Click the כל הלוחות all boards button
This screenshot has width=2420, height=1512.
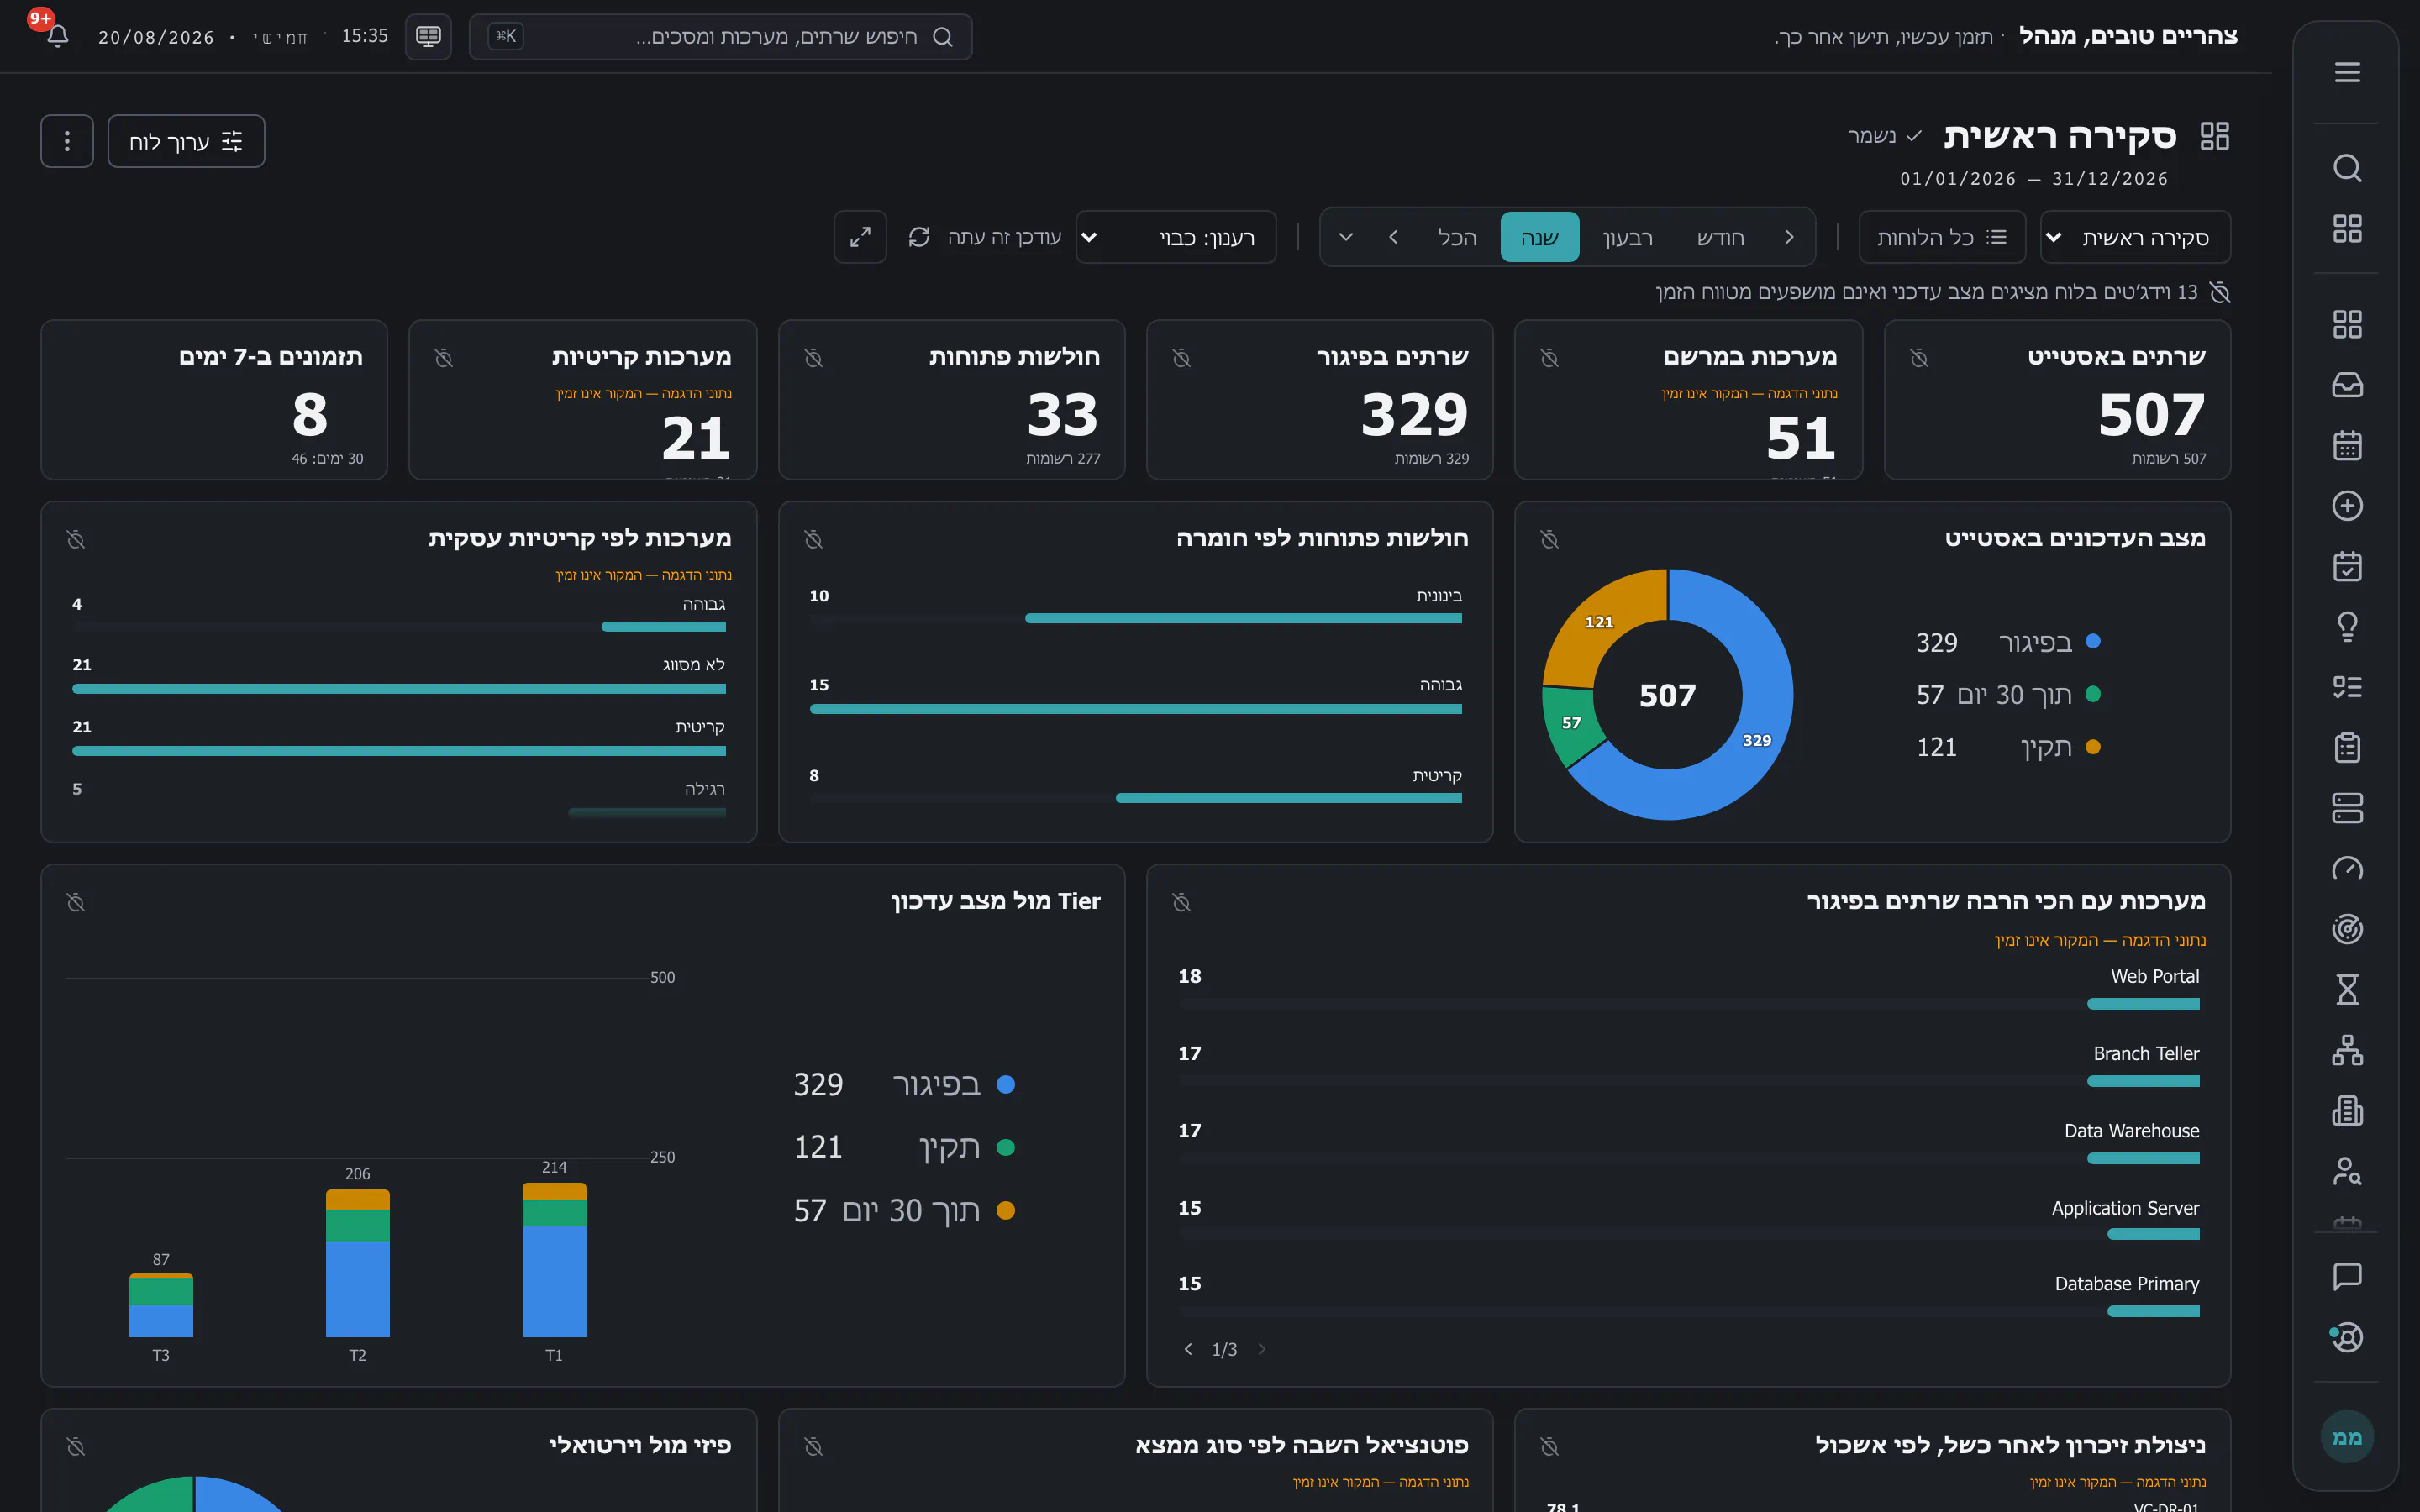pos(1942,237)
